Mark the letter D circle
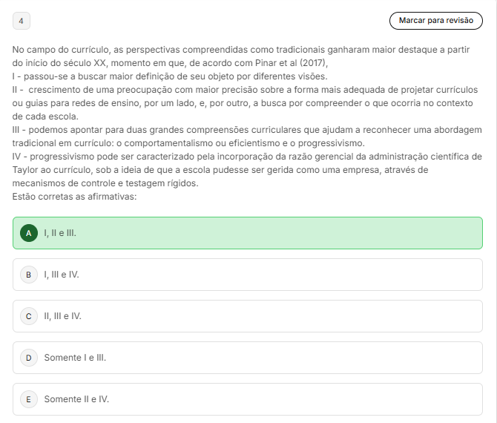Screen dimensions: 497x423 tap(29, 358)
